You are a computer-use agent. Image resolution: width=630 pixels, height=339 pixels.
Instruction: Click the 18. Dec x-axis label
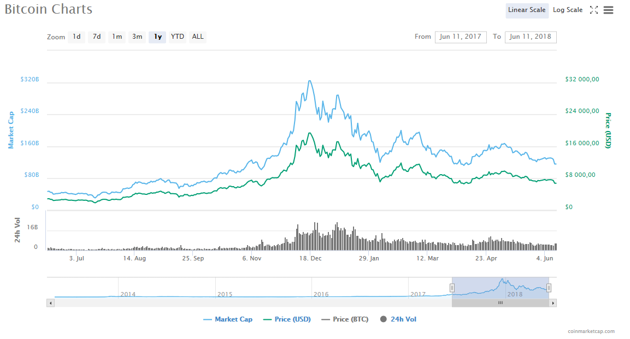pos(310,258)
